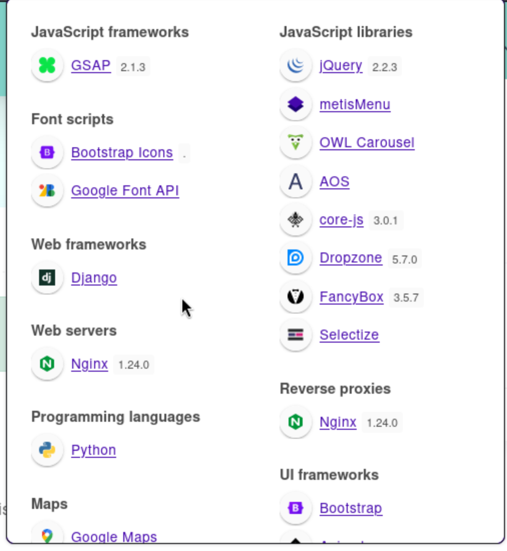This screenshot has height=551, width=507.
Task: Click the green GSAP clover icon
Action: [47, 66]
